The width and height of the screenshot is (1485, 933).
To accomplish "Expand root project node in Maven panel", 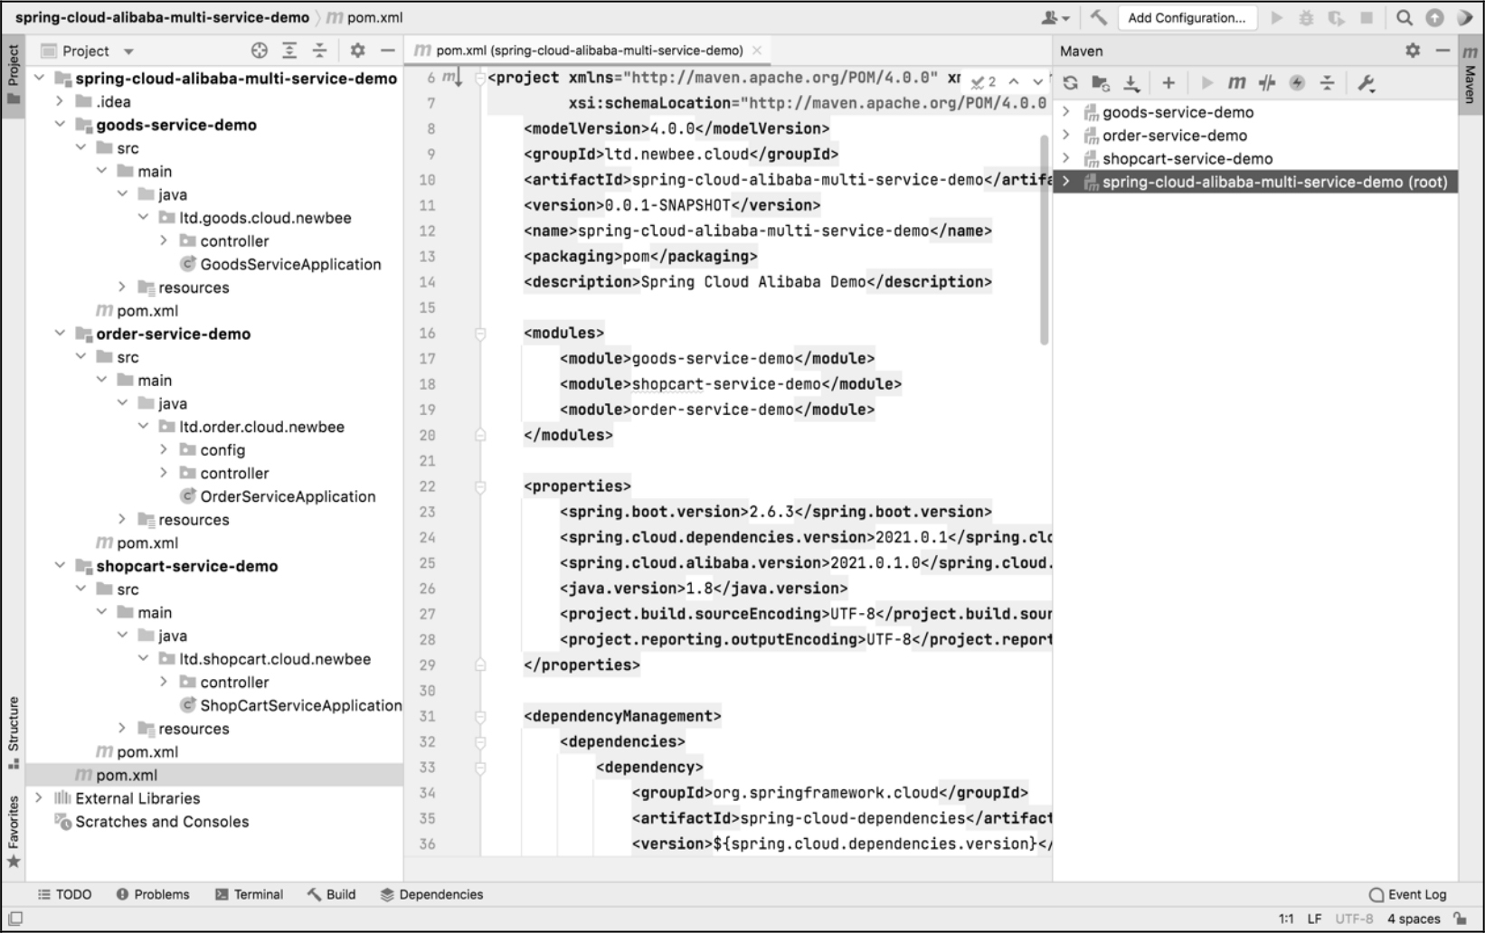I will 1066,182.
